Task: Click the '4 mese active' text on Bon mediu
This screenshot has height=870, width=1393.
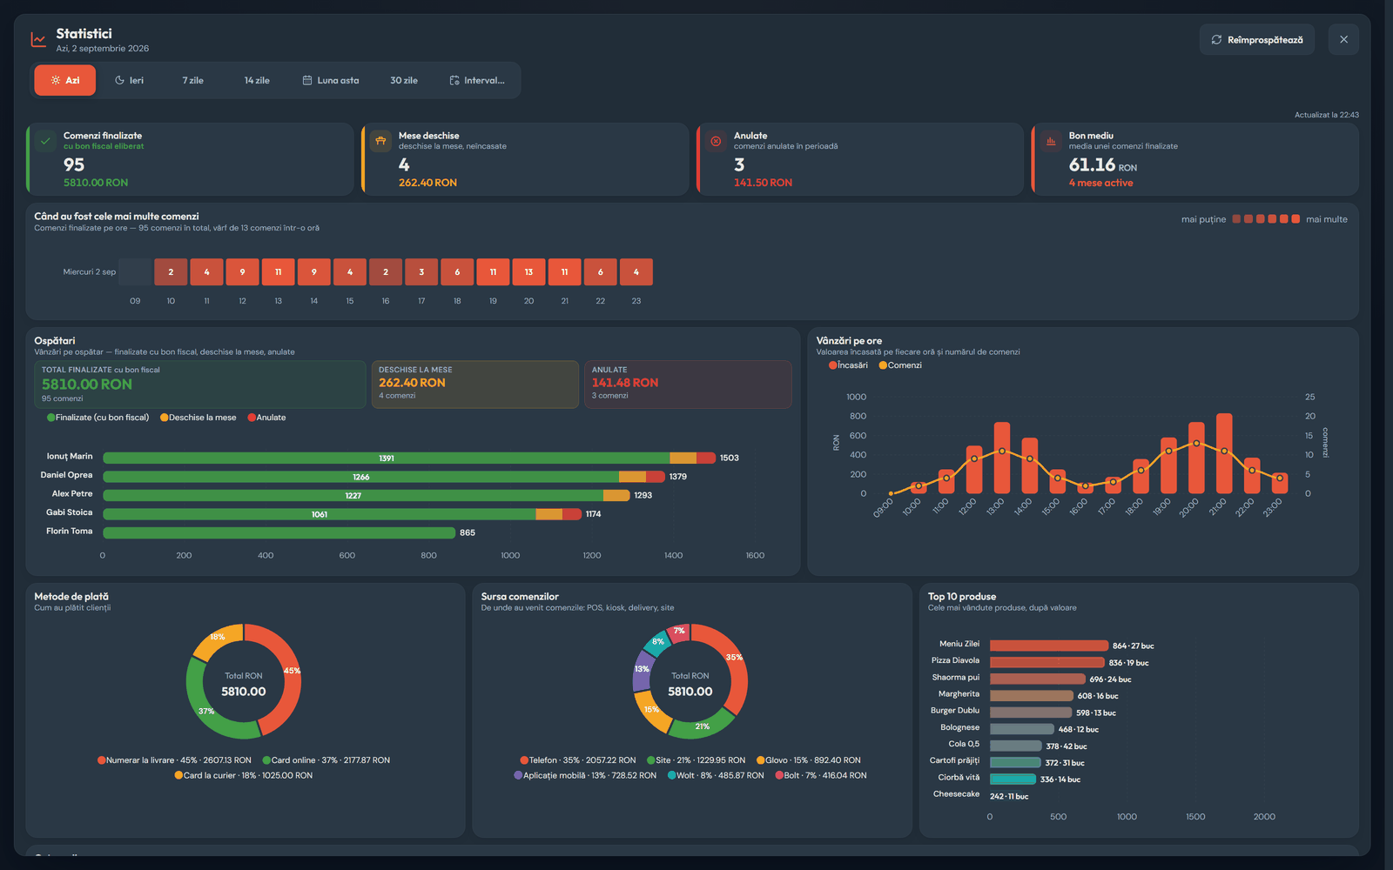Action: point(1100,183)
